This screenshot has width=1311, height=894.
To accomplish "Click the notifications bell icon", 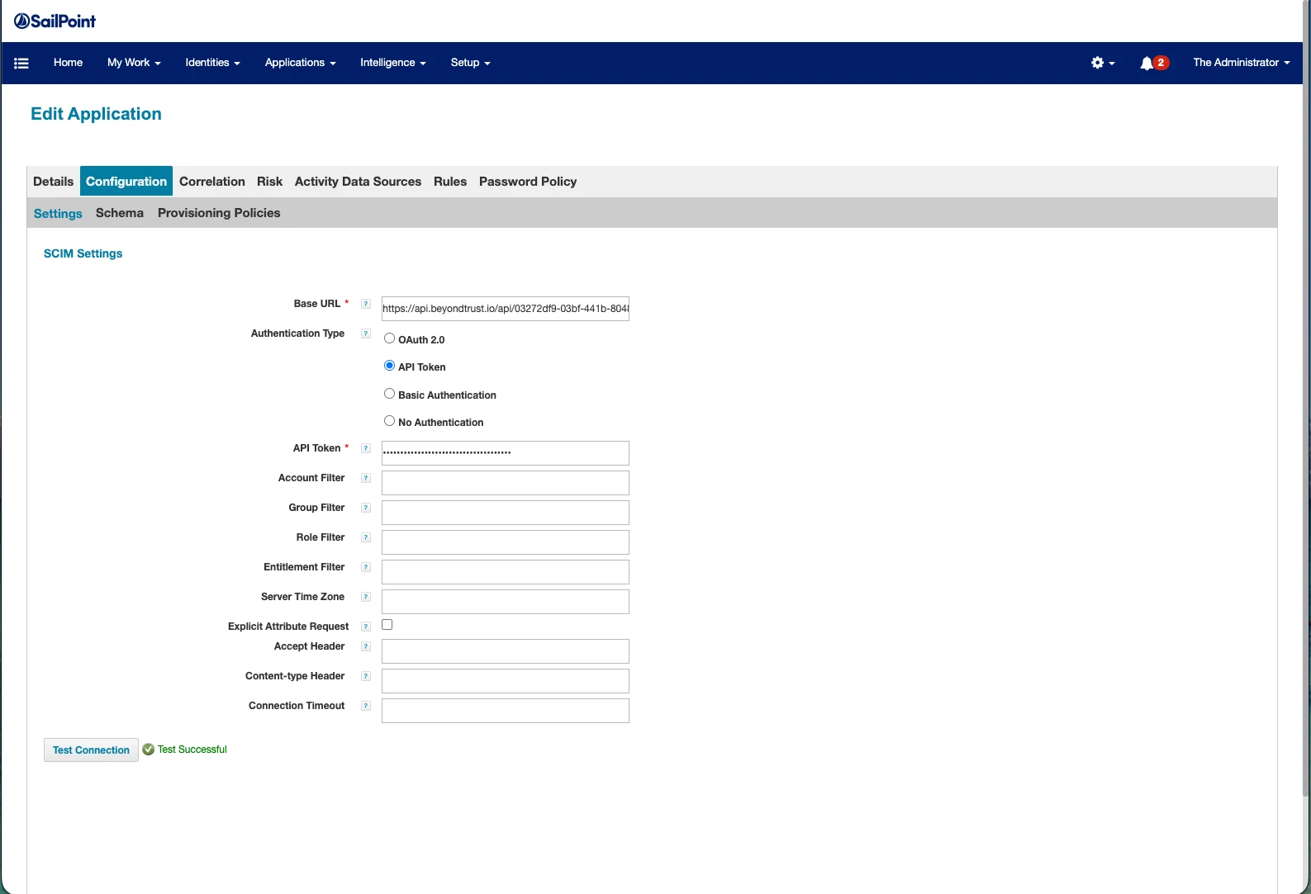I will (1147, 63).
